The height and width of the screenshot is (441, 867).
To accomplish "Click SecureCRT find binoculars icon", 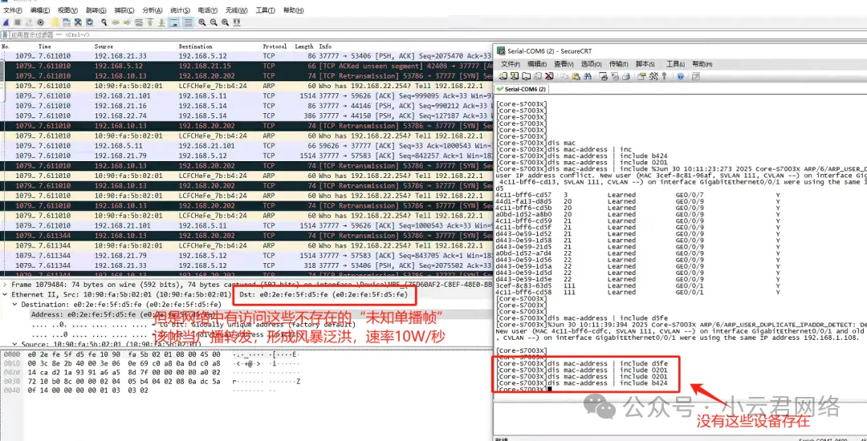I will (588, 76).
